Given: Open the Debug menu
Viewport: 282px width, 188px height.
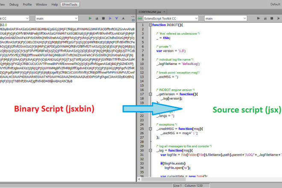Looking at the screenshot, I should tap(14, 5).
